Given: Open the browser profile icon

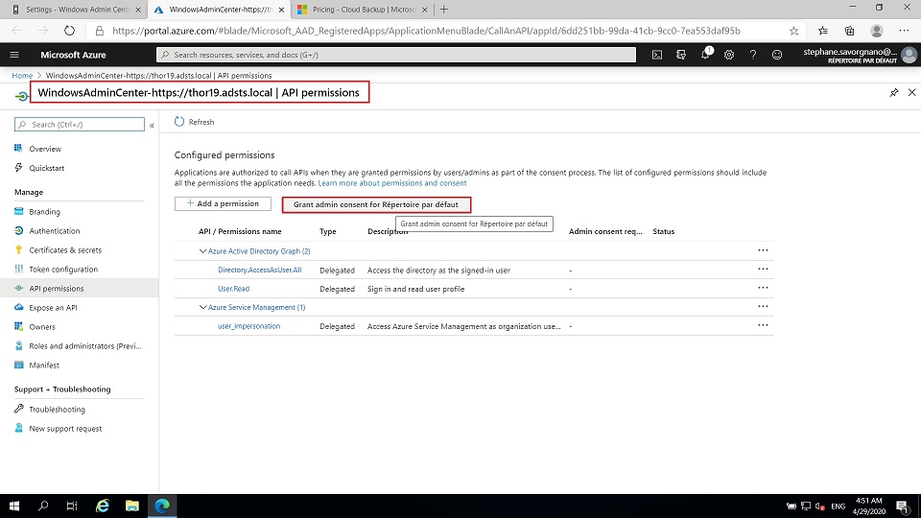Looking at the screenshot, I should [x=876, y=31].
